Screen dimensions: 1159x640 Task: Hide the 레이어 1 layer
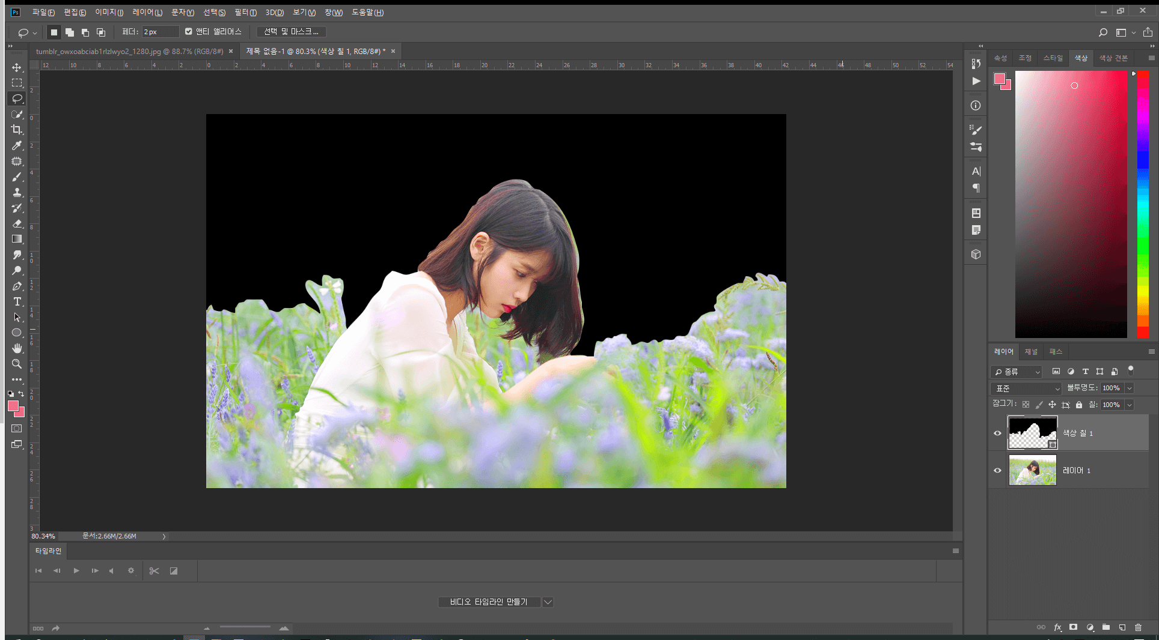997,470
